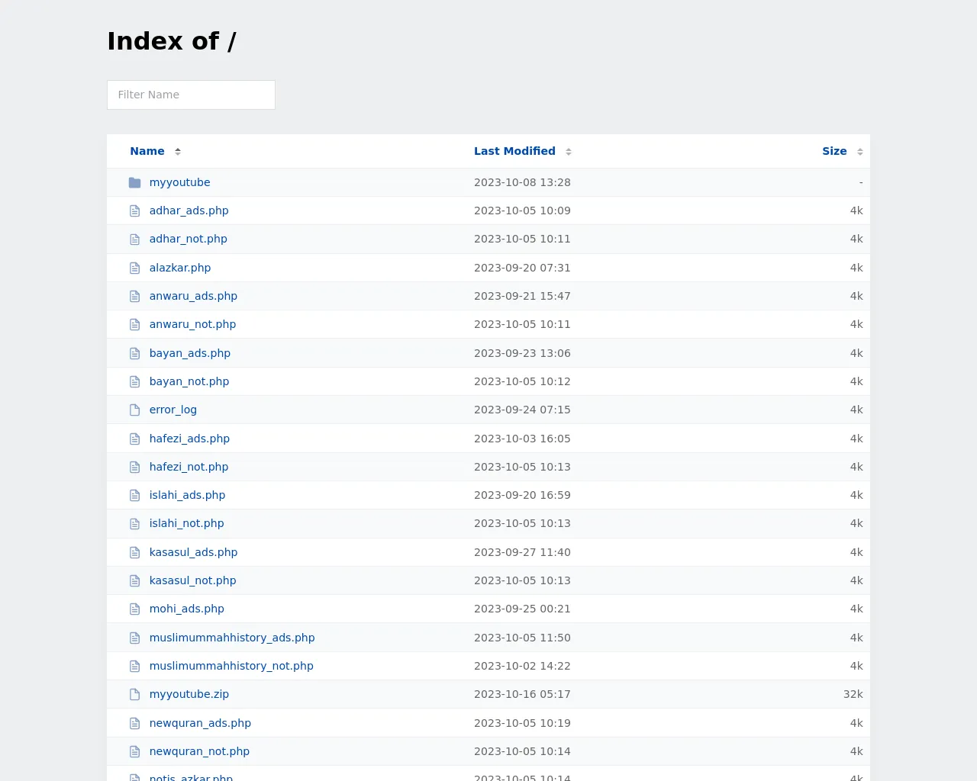
Task: Toggle sort arrows next to Name
Action: (178, 152)
